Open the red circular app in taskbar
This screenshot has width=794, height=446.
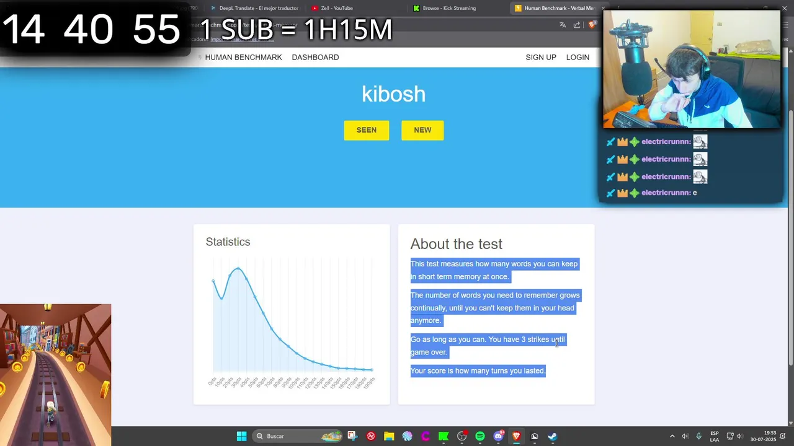371,436
